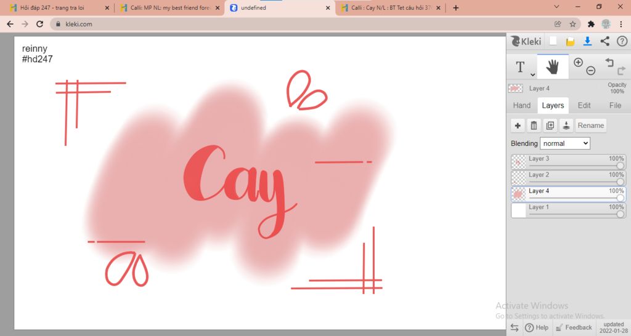631x336 pixels.
Task: Close the Hỏi đáp 247 browser tab
Action: pyautogui.click(x=107, y=7)
